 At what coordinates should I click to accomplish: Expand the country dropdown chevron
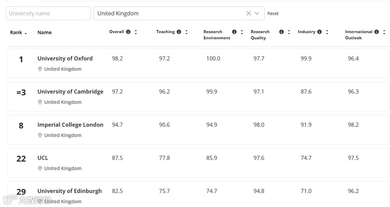(x=257, y=13)
